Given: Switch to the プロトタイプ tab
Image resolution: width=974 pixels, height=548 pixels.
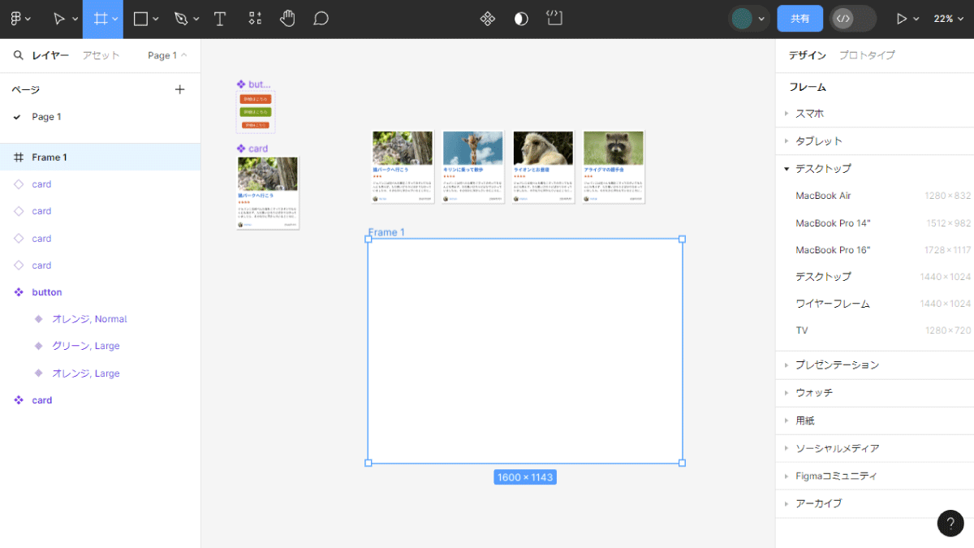Looking at the screenshot, I should (x=867, y=55).
